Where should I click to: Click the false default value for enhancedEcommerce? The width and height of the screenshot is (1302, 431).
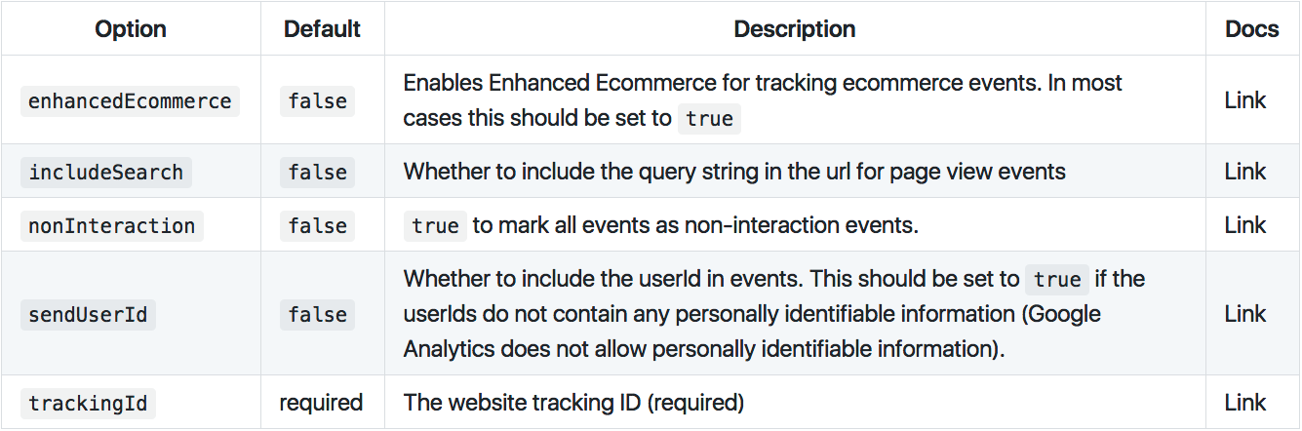(x=318, y=101)
